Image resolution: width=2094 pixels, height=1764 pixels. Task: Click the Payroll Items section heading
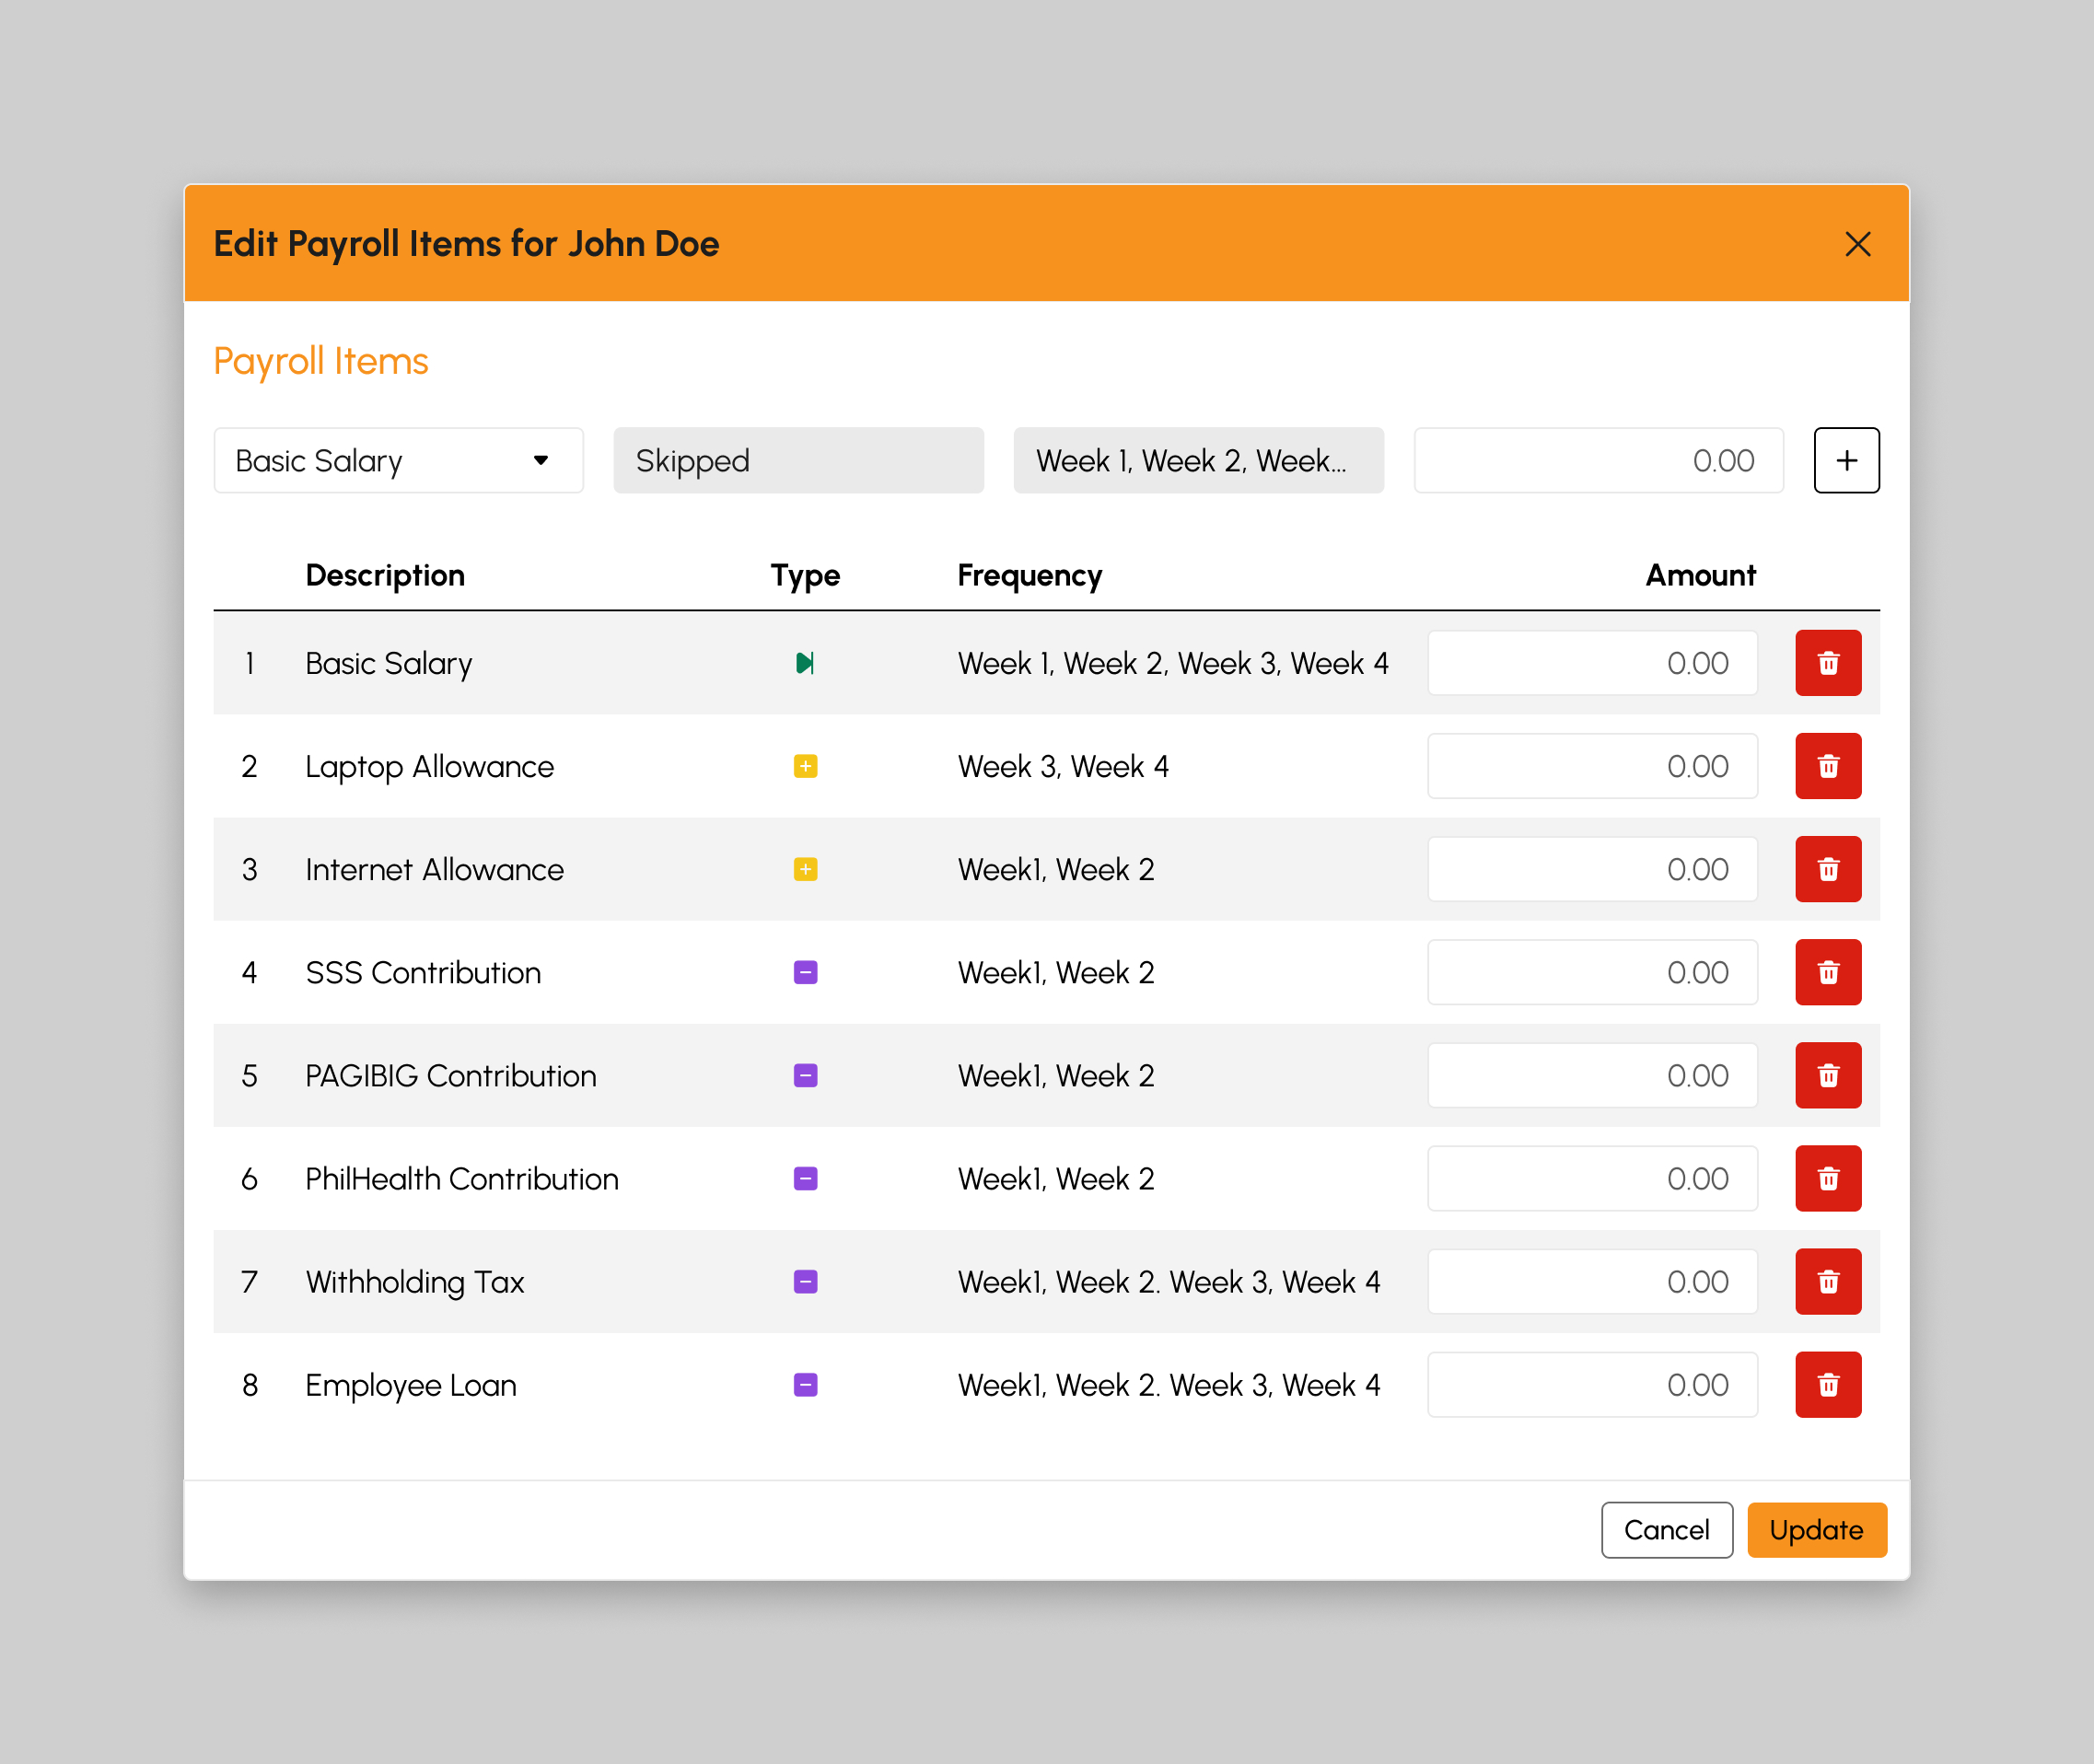(x=321, y=361)
